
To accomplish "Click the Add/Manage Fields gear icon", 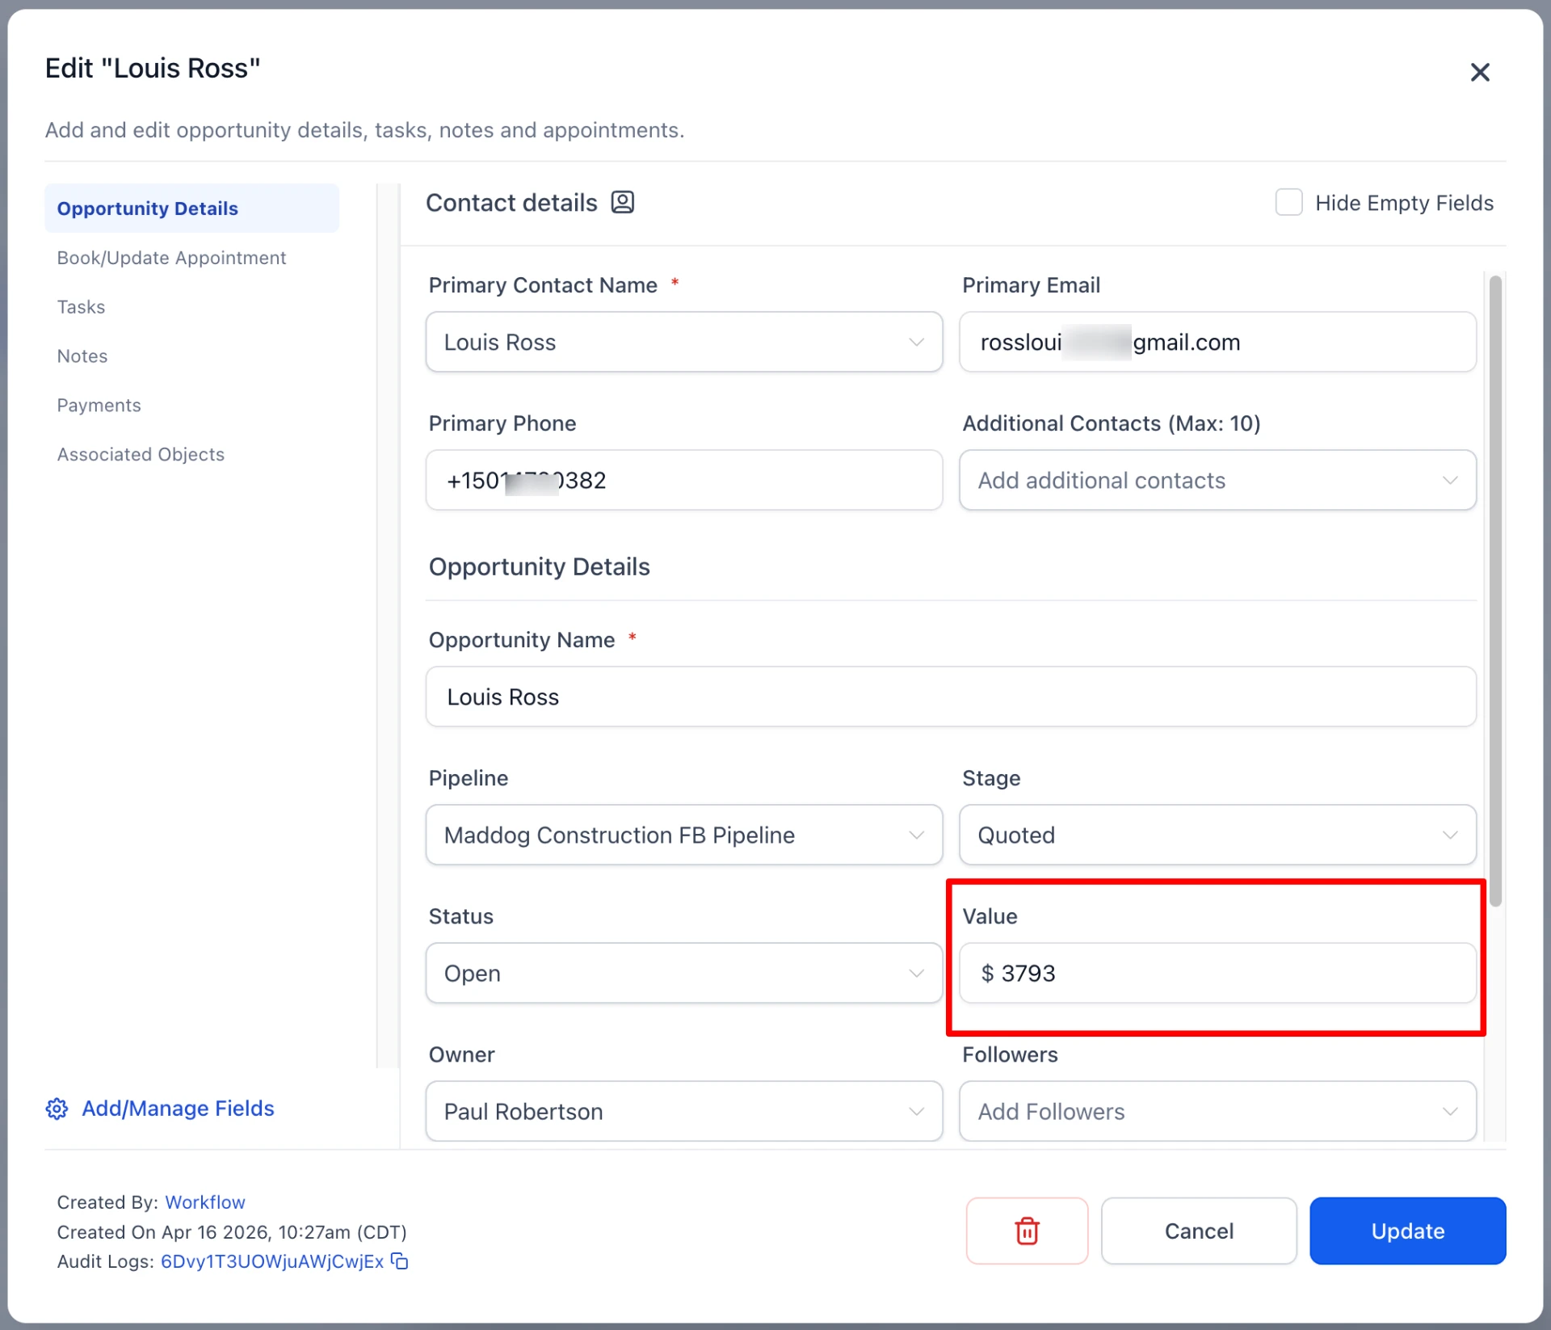I will click(57, 1109).
